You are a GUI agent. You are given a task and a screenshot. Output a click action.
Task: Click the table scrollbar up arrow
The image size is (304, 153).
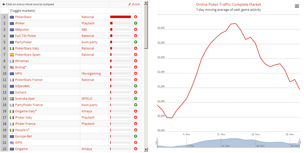tap(146, 3)
